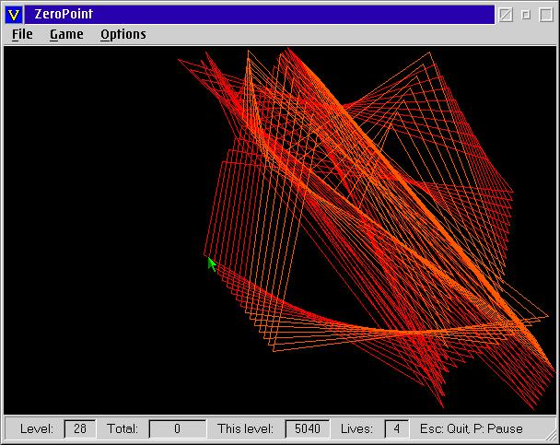This screenshot has height=445, width=560.
Task: Click the 'Esc: Quit, P: Pause' hint text
Action: (471, 428)
